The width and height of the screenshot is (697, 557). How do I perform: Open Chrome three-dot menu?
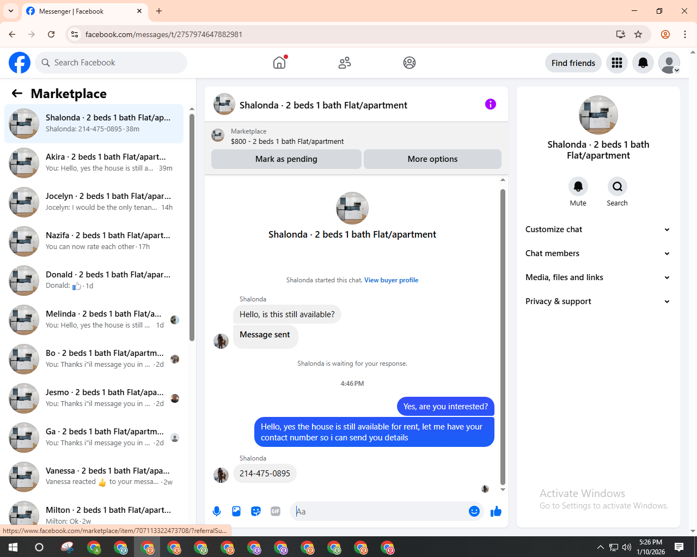pos(685,34)
